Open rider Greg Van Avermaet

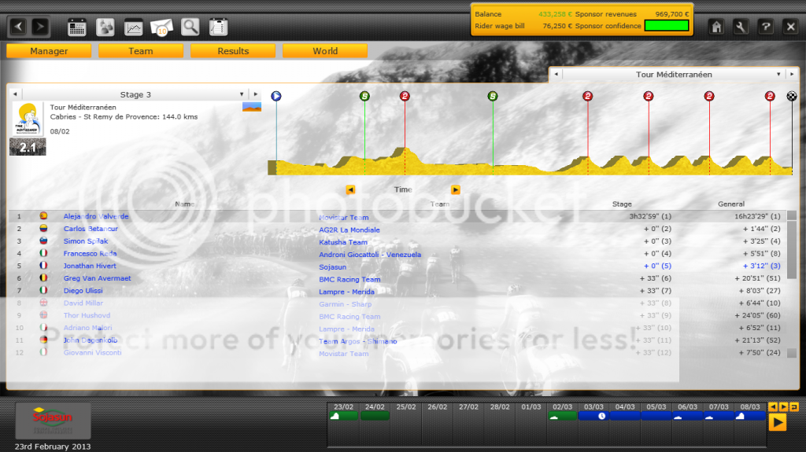click(x=97, y=277)
